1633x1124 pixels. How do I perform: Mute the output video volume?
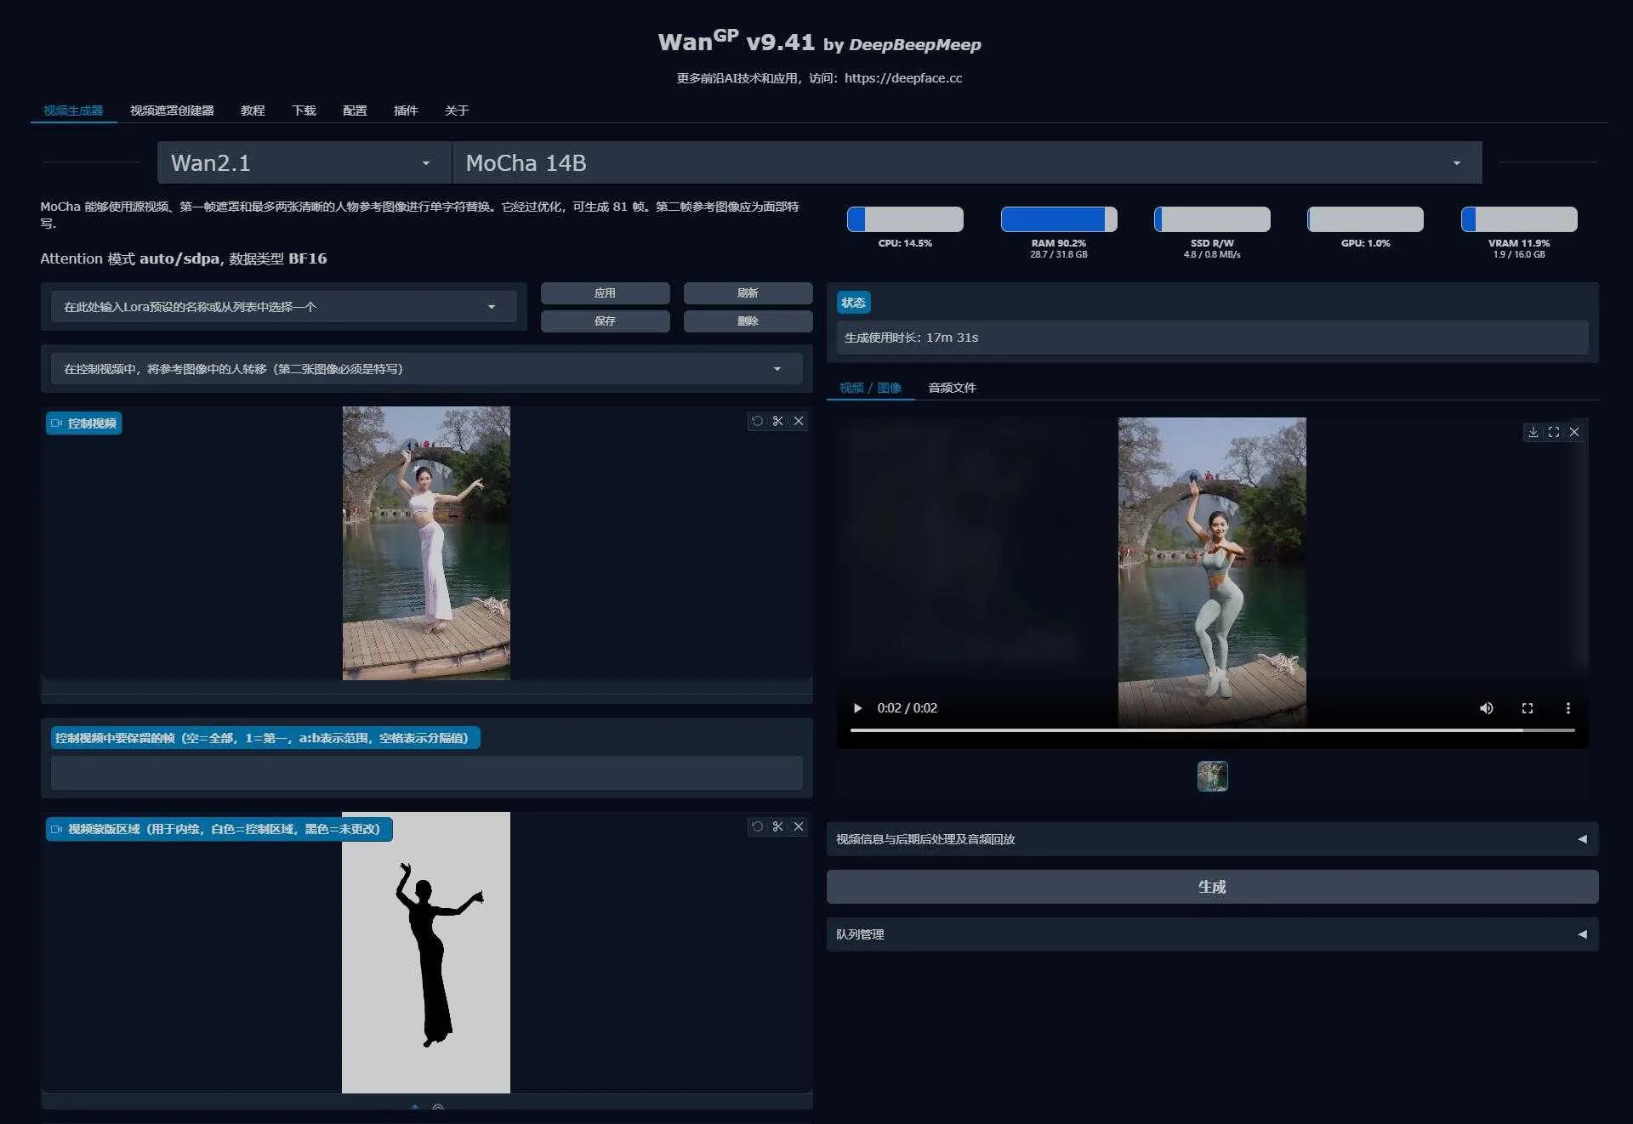tap(1486, 708)
